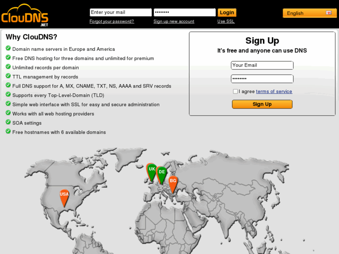Click text It's free and anyone can use DNS
Screen dimensions: 339x254
[262, 51]
